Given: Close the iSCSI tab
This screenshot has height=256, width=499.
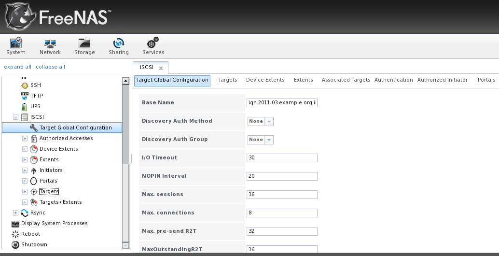Looking at the screenshot, I should 161,68.
